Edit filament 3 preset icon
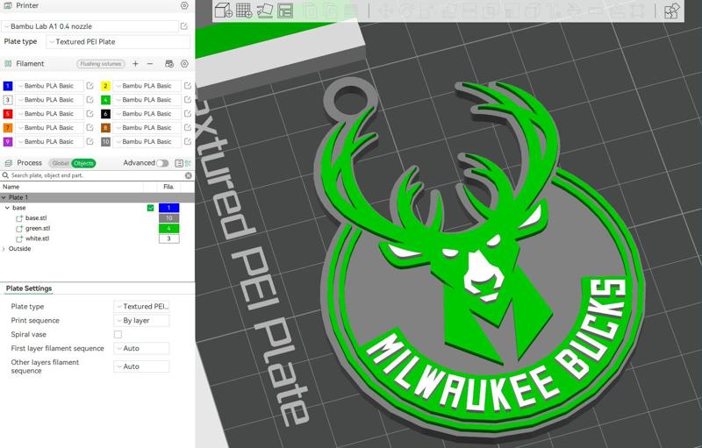The height and width of the screenshot is (448, 702). [x=90, y=100]
